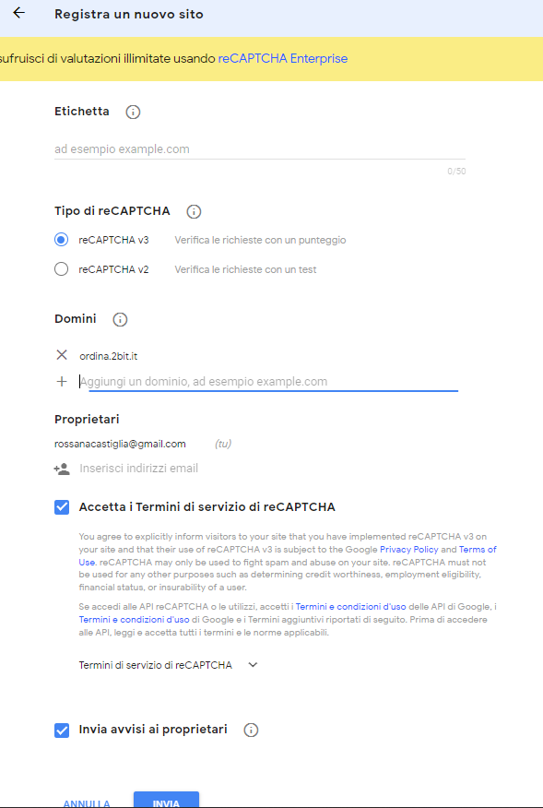Image resolution: width=543 pixels, height=808 pixels.
Task: Click the Domini info icon
Action: pyautogui.click(x=120, y=319)
